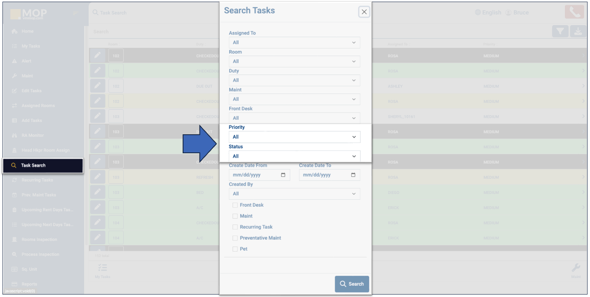Click the calendar icon in Create Date To
The height and width of the screenshot is (297, 590).
click(353, 175)
